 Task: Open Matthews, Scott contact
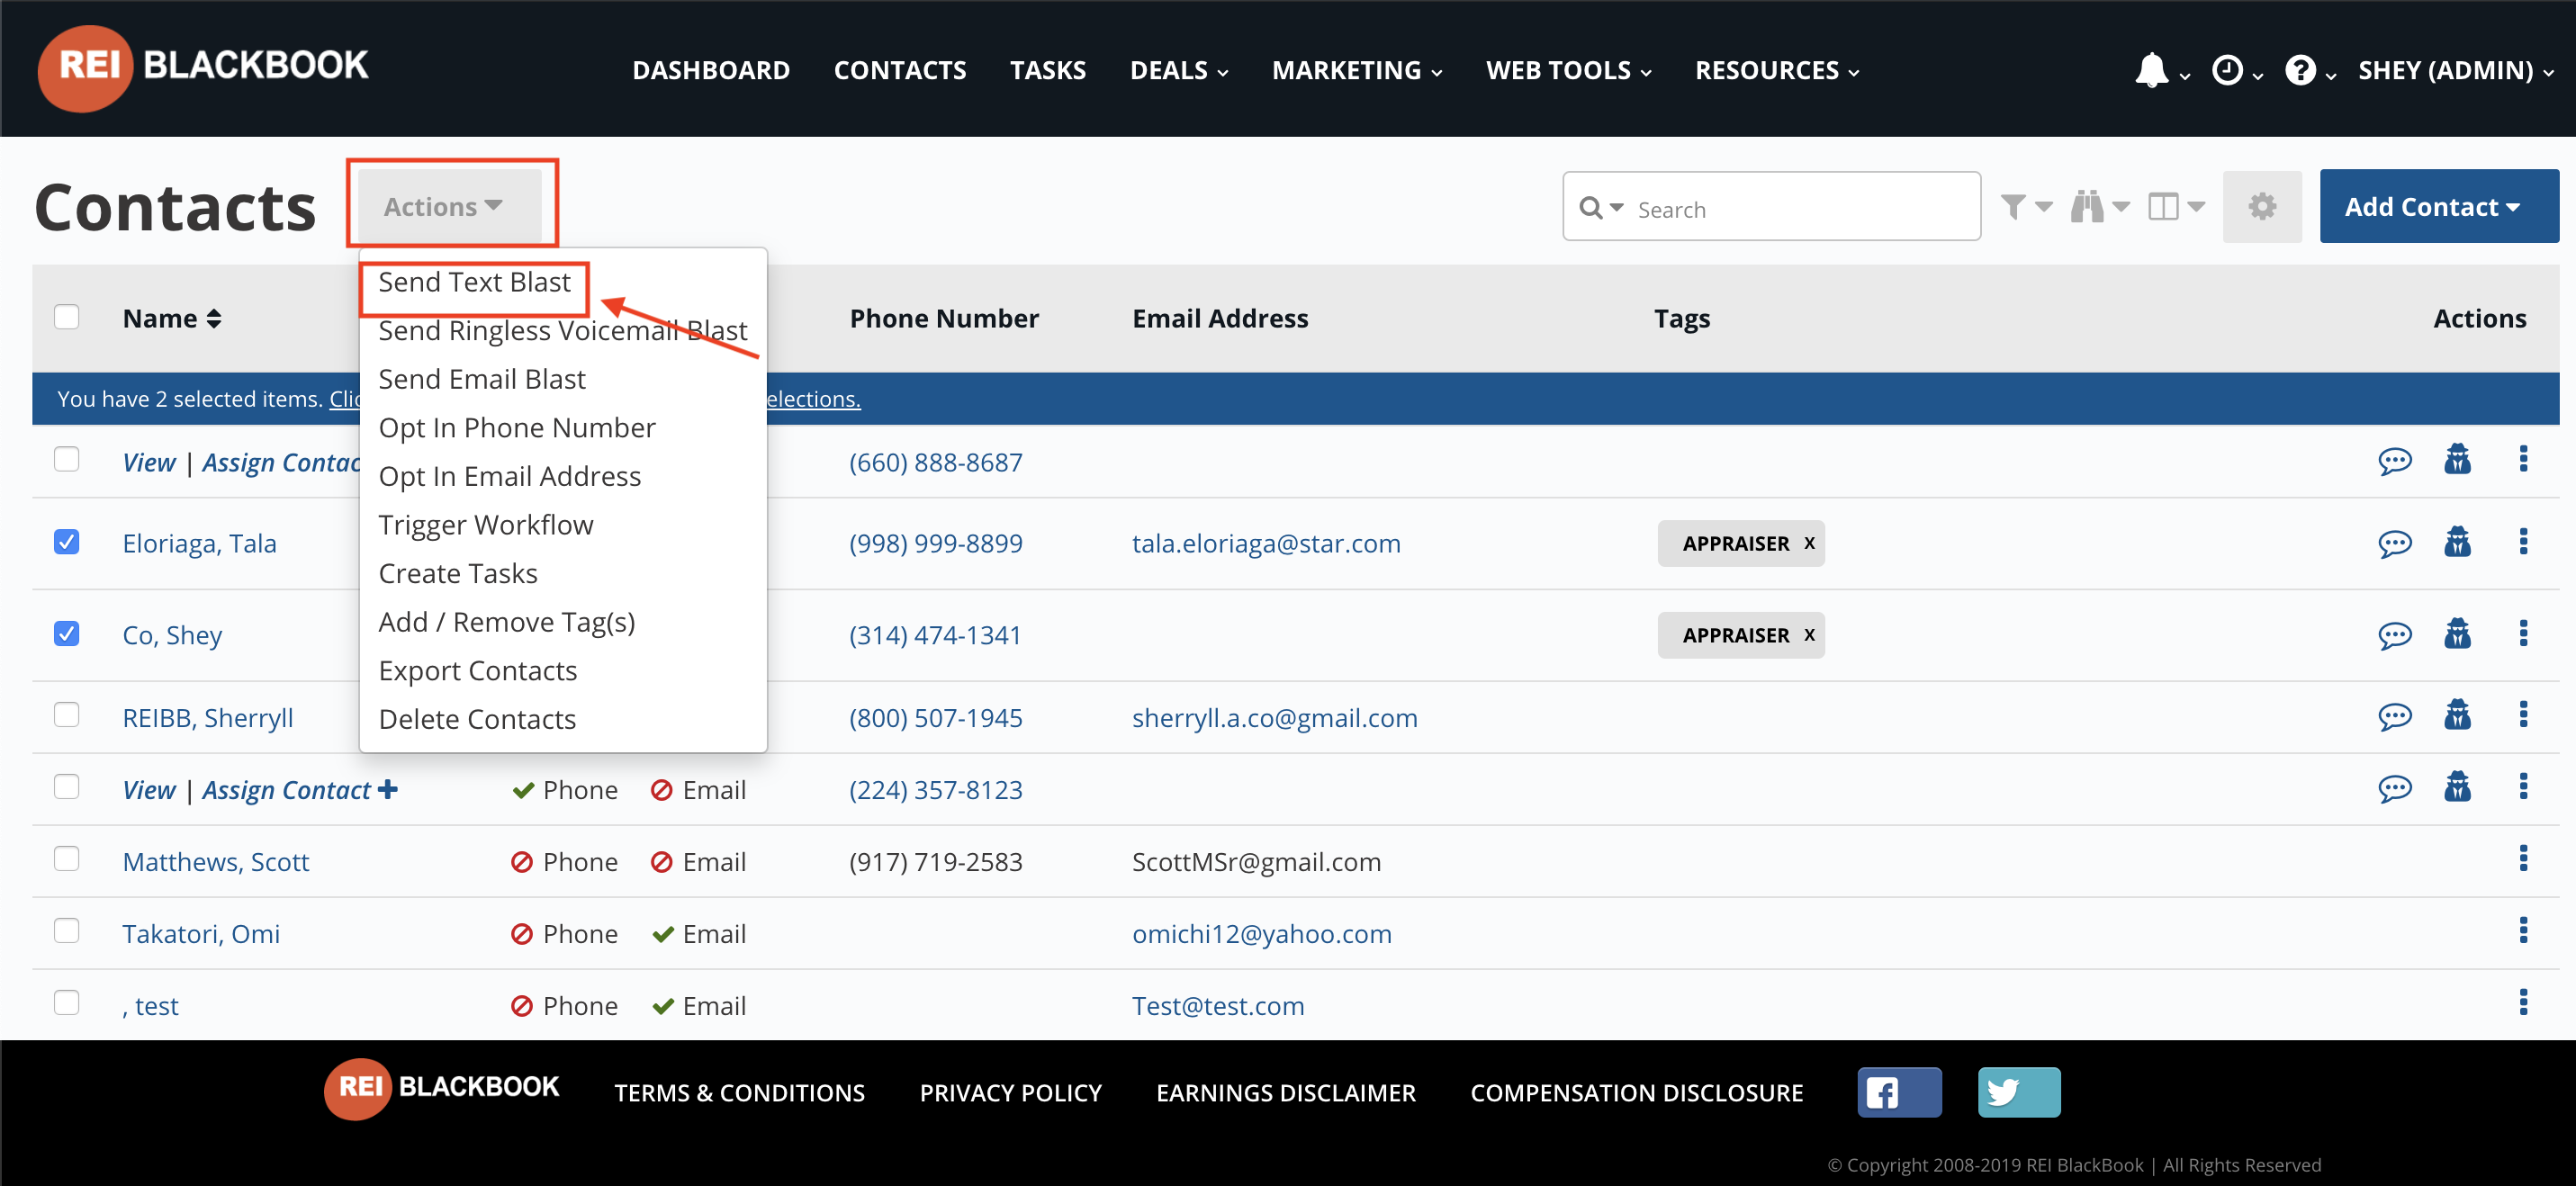pos(216,861)
